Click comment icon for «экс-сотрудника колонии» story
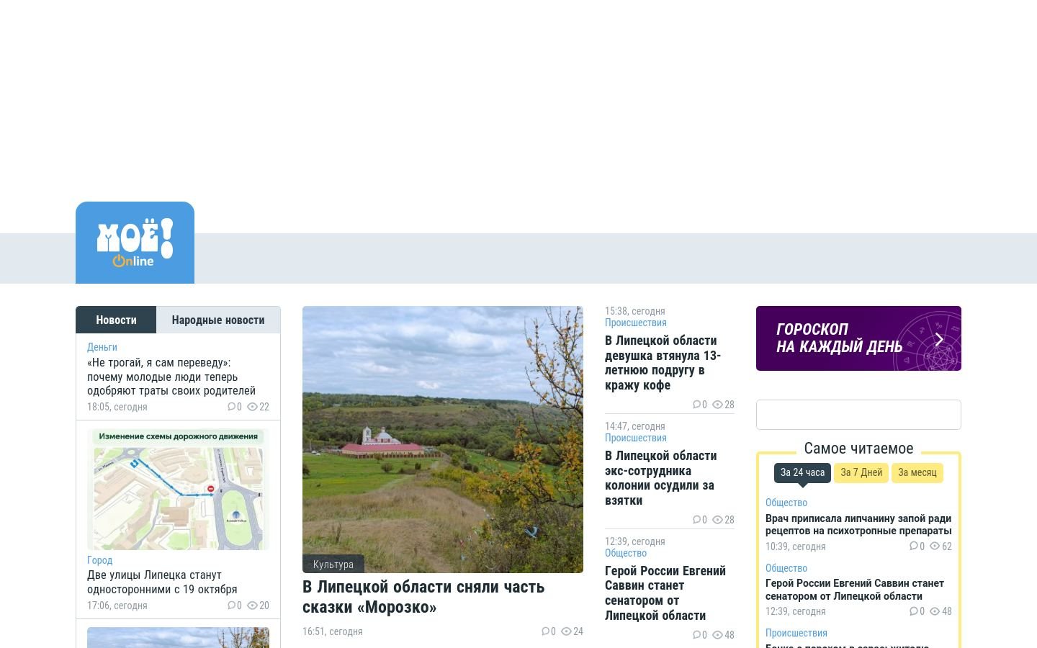1037x648 pixels. 696,520
